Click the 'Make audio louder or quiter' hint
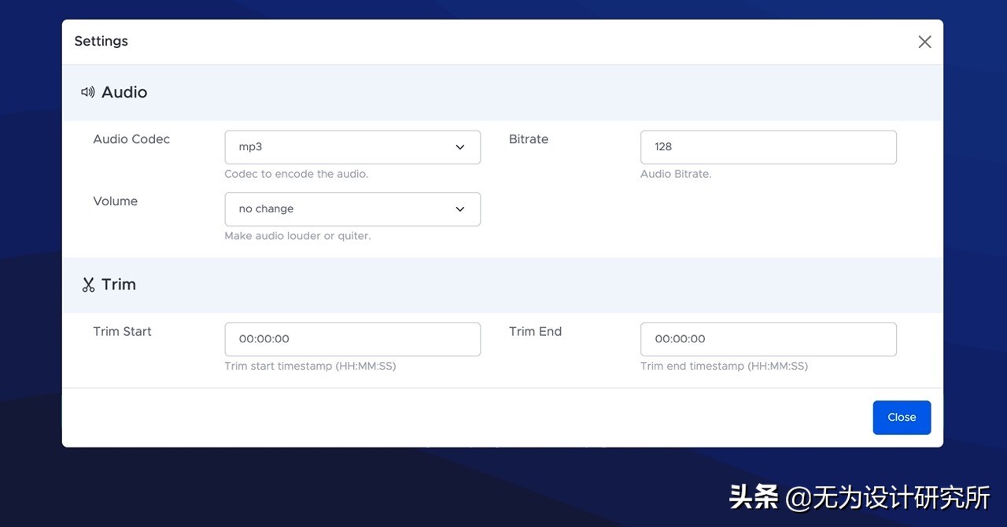The height and width of the screenshot is (527, 1007). 297,236
